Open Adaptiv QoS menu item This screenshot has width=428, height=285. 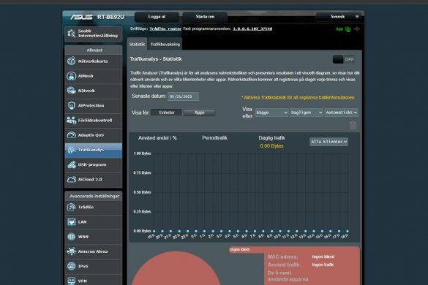(x=94, y=135)
